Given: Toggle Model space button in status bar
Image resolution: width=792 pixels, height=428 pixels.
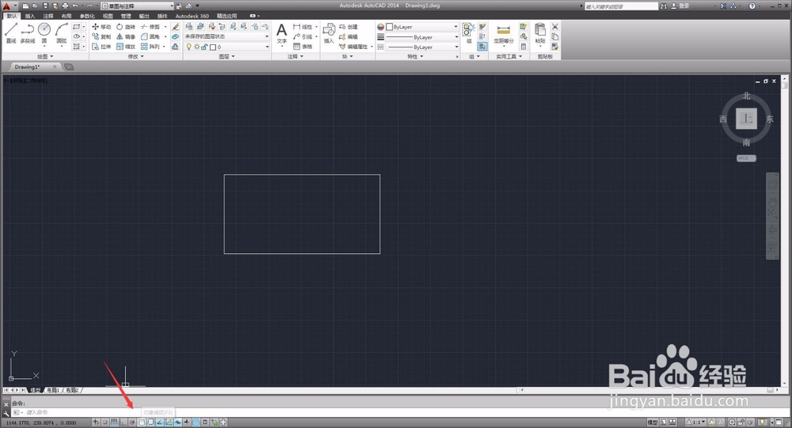Looking at the screenshot, I should [653, 422].
